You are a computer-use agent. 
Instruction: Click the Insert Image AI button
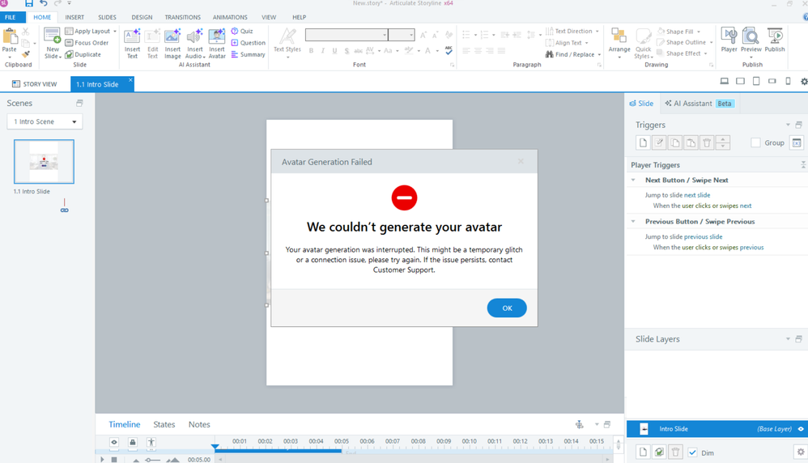(x=172, y=45)
